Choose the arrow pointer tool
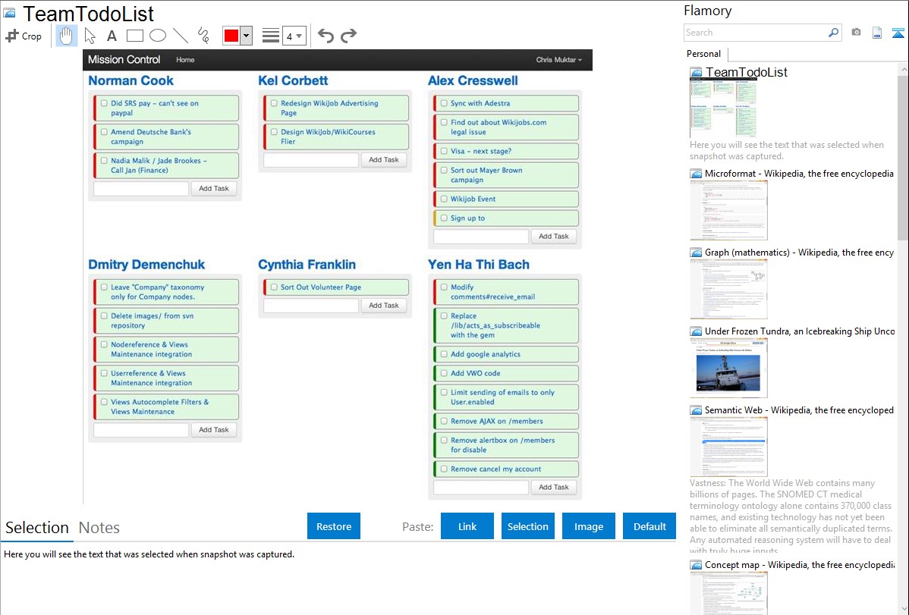This screenshot has height=615, width=909. coord(90,36)
